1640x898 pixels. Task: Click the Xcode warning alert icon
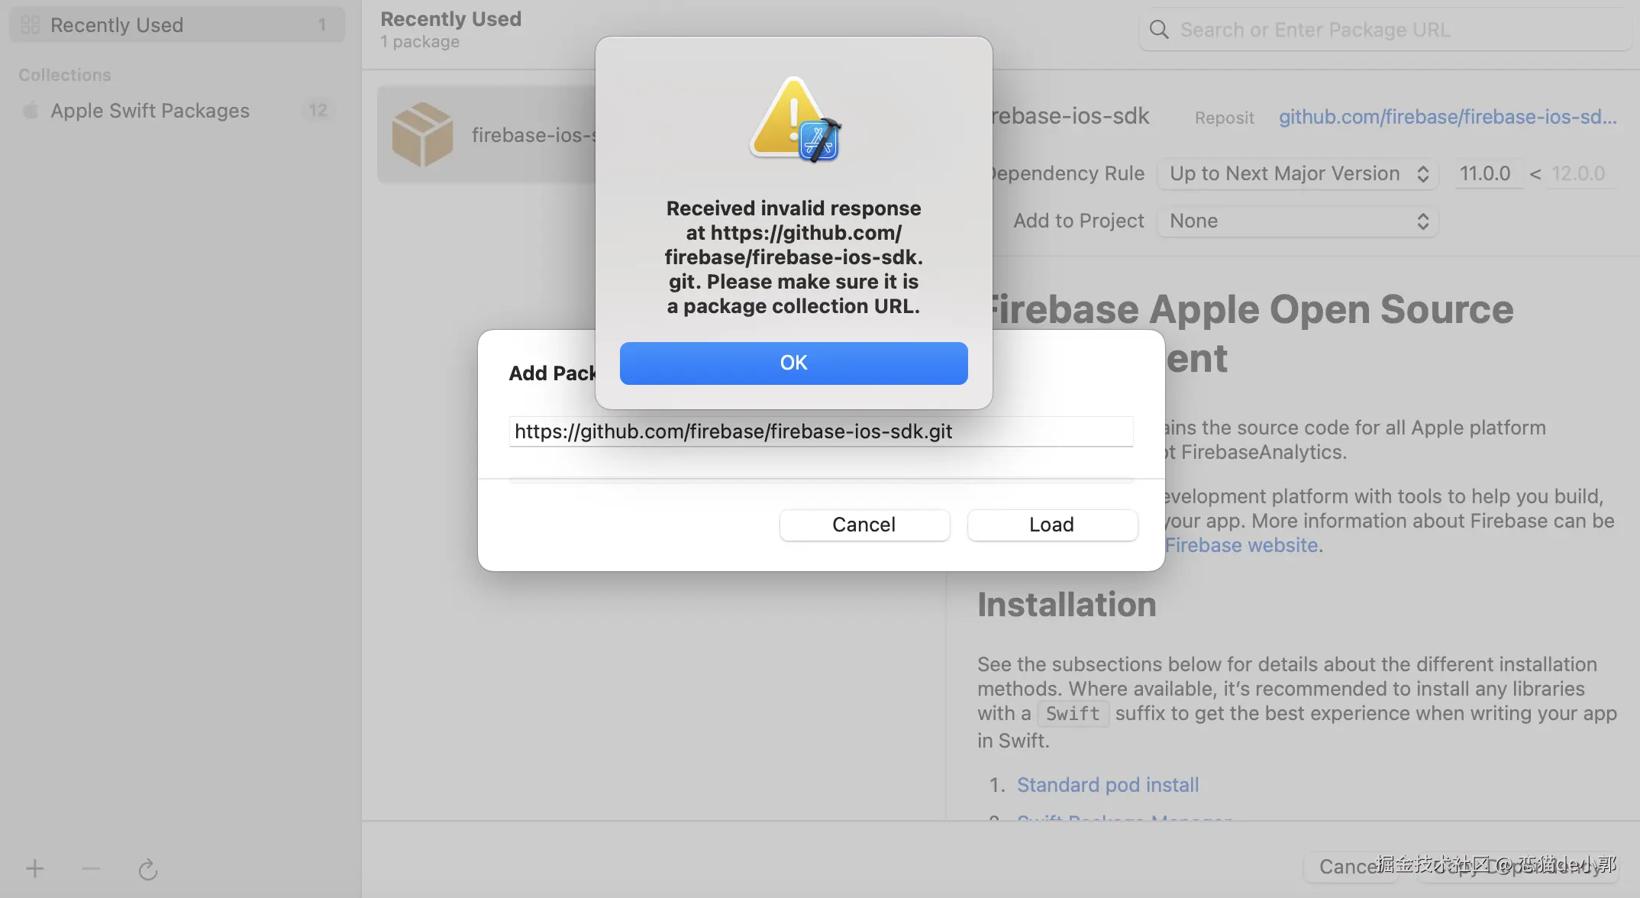(x=794, y=120)
